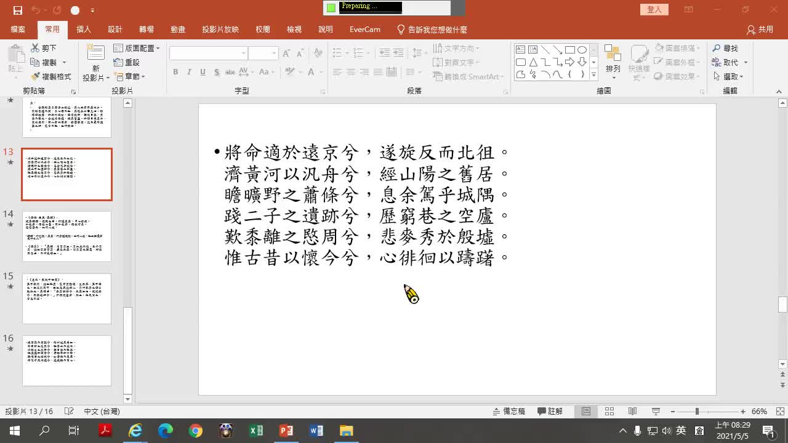Toggle text Shadow formatting
The width and height of the screenshot is (788, 443).
[217, 72]
